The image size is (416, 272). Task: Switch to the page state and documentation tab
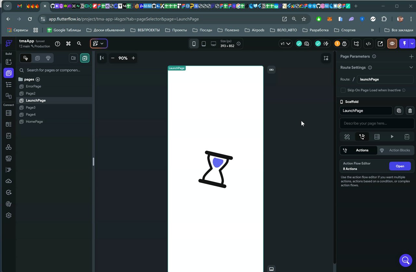coord(407,137)
